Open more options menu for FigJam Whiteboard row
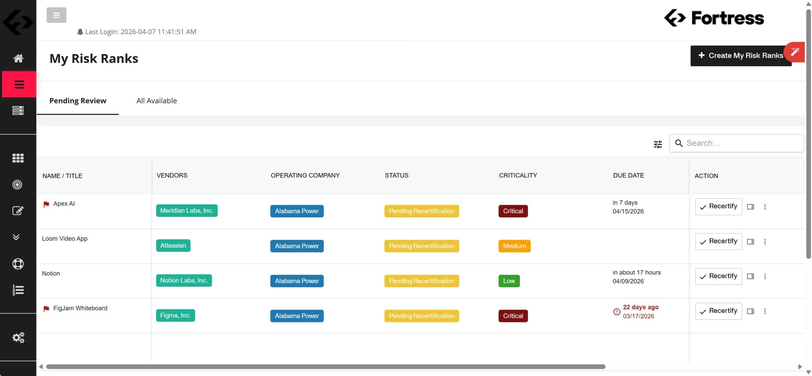Screen dimensions: 812x376 pos(765,311)
